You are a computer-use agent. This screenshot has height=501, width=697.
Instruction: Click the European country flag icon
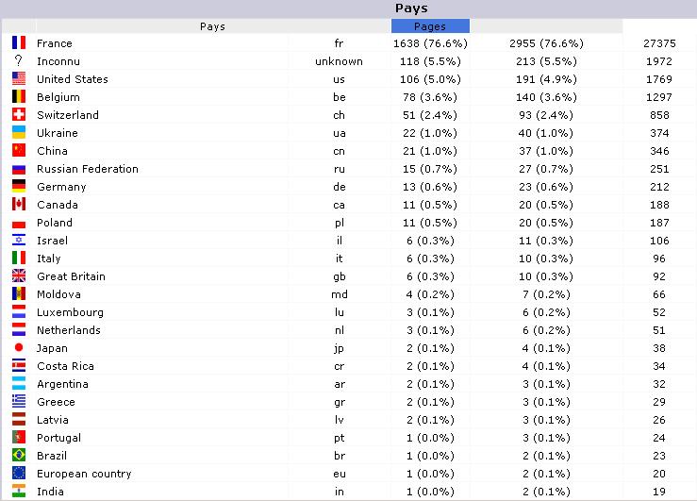(19, 474)
